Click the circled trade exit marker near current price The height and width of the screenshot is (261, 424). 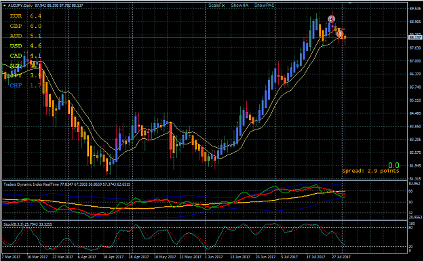click(340, 35)
